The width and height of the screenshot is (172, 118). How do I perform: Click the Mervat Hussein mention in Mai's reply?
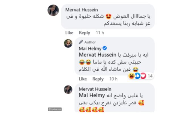click(x=98, y=55)
